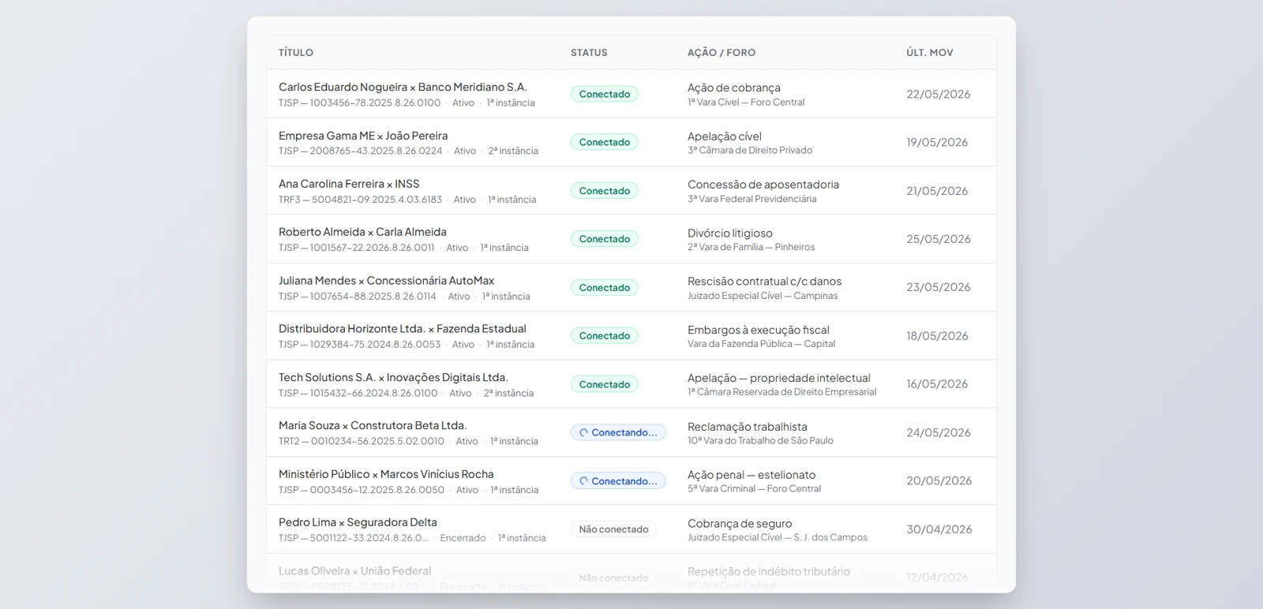Click the spinner icon in Maria Souza status
The width and height of the screenshot is (1263, 609).
(584, 433)
